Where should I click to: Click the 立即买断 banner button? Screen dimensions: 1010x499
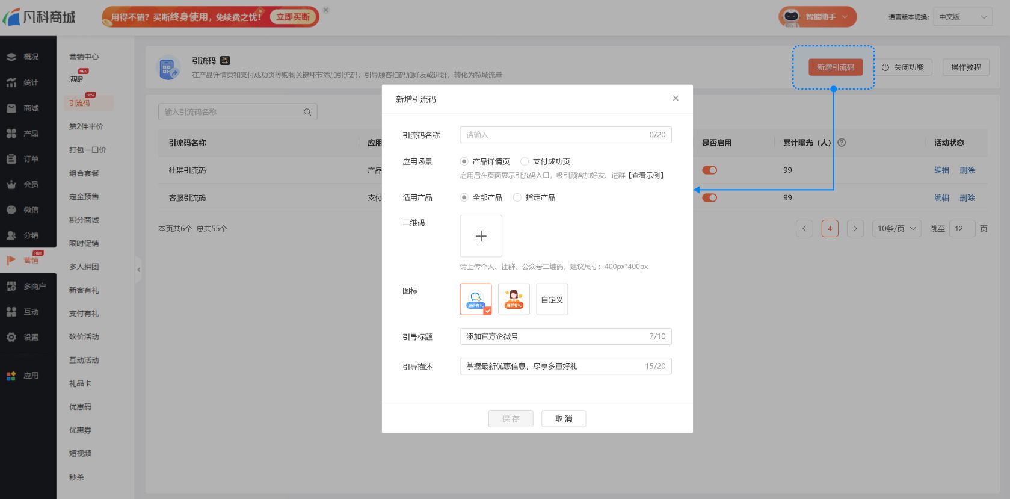pyautogui.click(x=293, y=17)
